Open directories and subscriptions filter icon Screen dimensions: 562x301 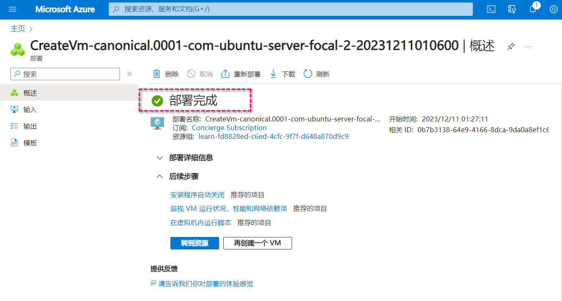512,9
